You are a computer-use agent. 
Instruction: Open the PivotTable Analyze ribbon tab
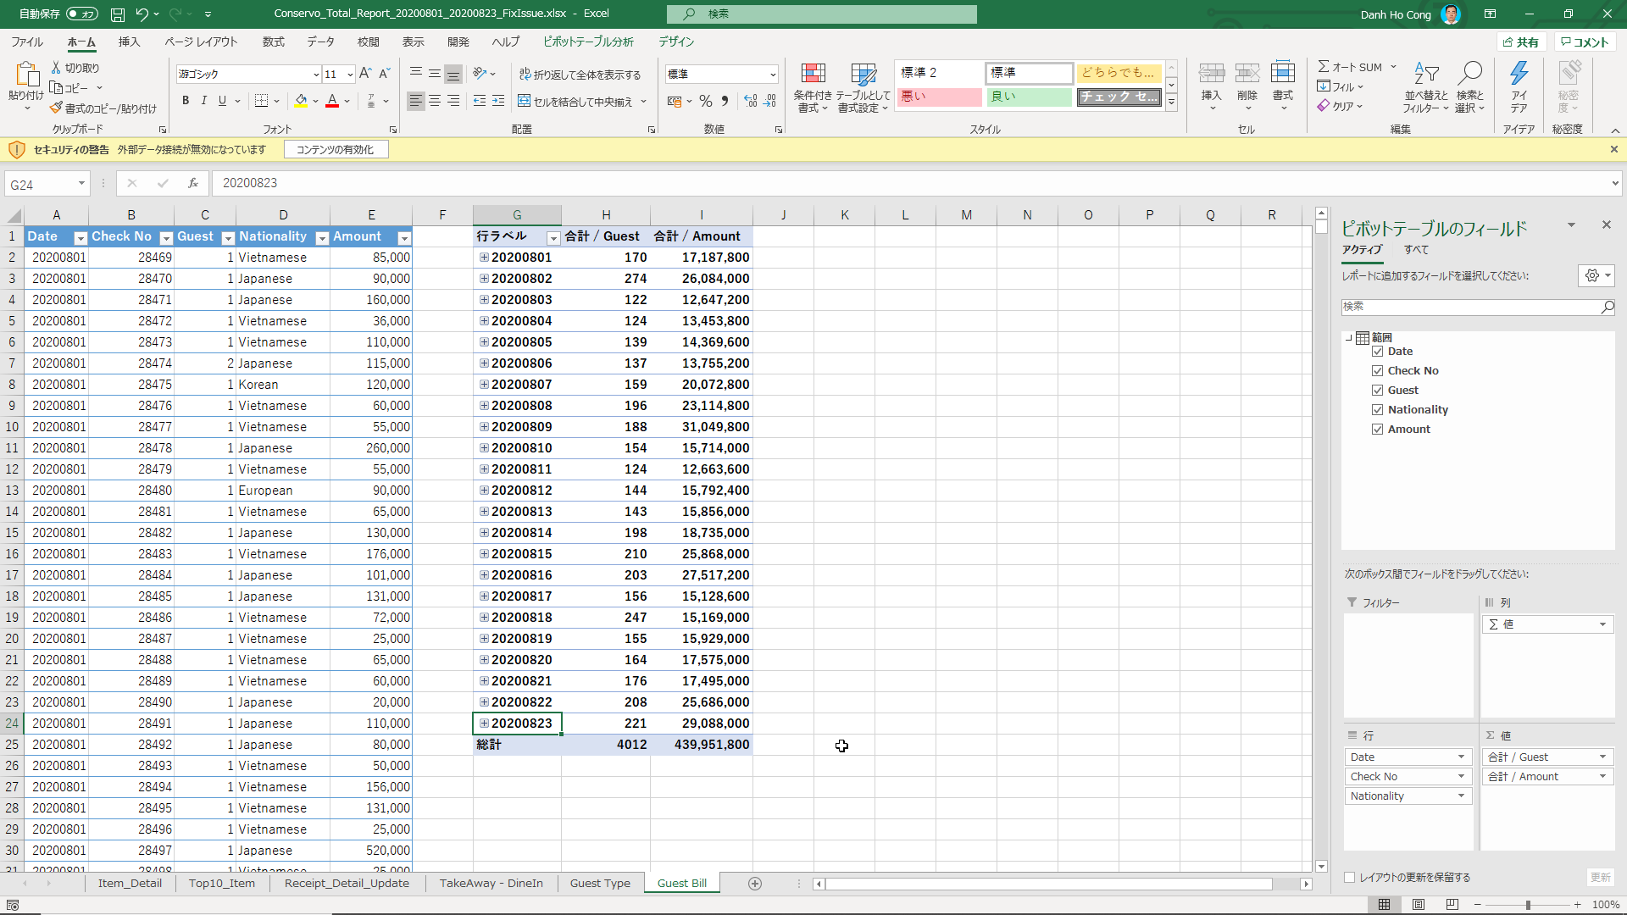[x=588, y=42]
